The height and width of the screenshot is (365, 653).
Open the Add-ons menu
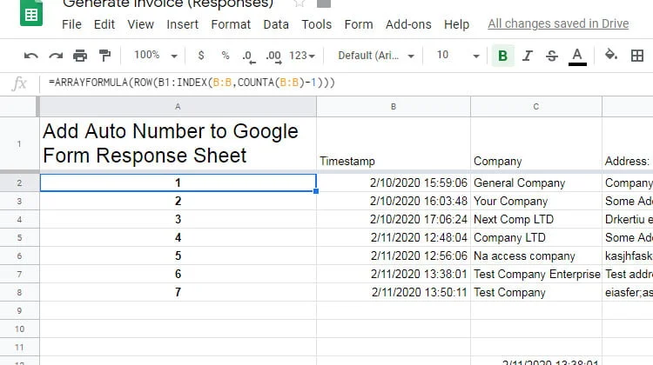(408, 24)
